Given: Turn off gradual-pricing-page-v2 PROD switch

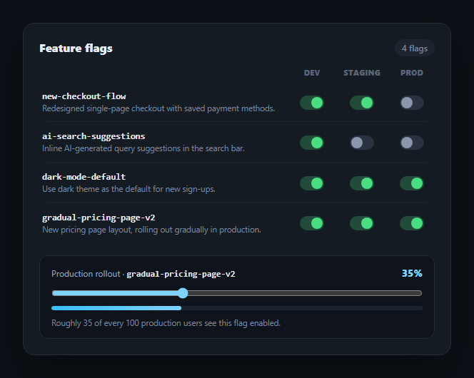Looking at the screenshot, I should click(412, 223).
